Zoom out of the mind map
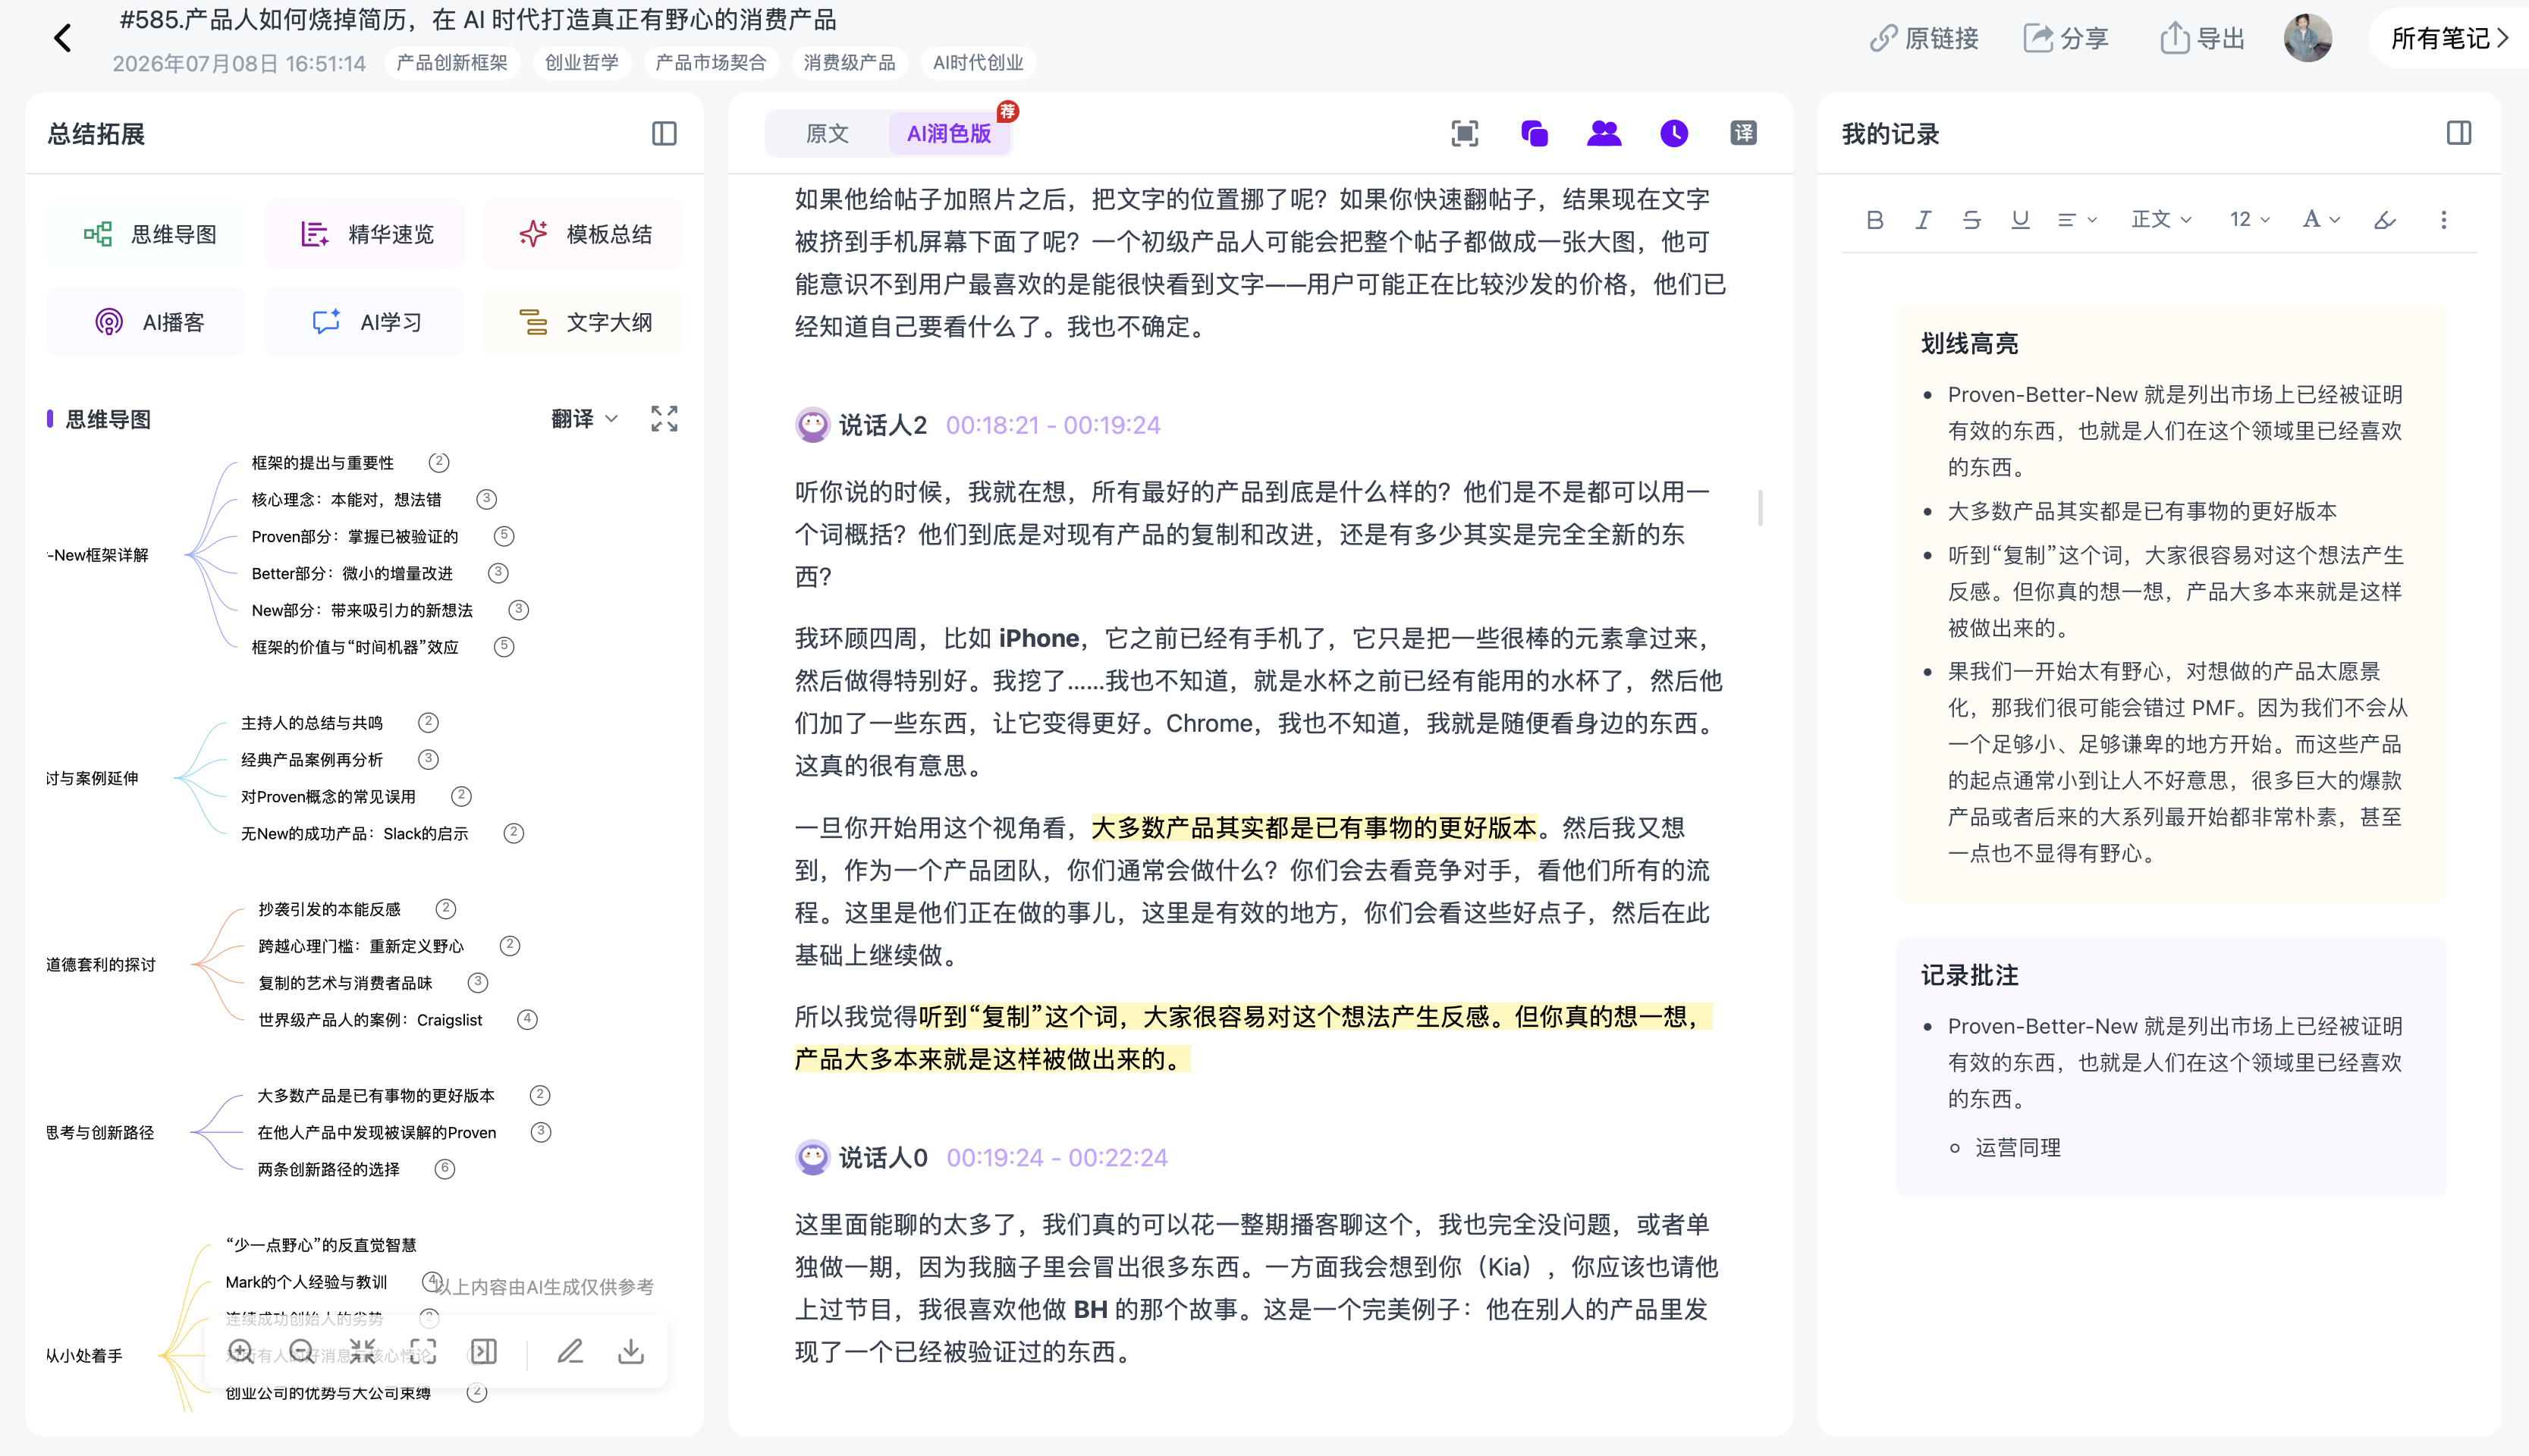2529x1456 pixels. 302,1352
